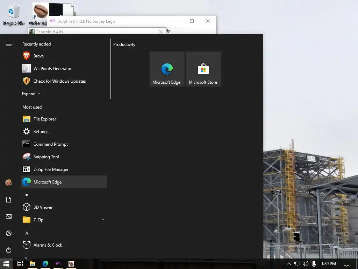Launch 7-Zip File Manager
The image size is (358, 269).
coord(64,169)
